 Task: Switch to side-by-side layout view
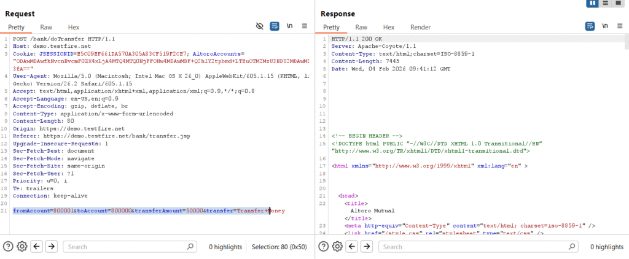coord(593,4)
